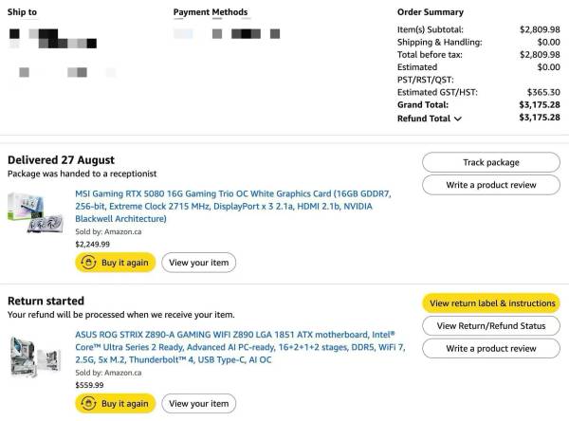Click the reorder icon on ASUS Buy it again
The image size is (569, 421).
coord(88,404)
